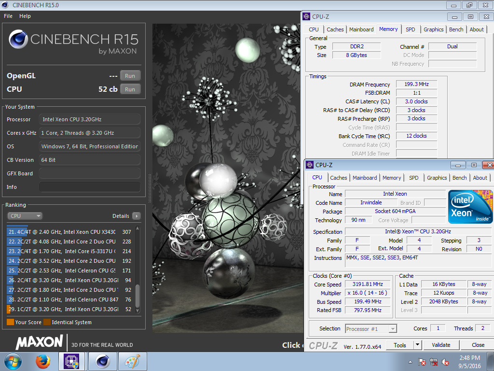
Task: Click the vertical panel splitter handle
Action: click(x=150, y=188)
